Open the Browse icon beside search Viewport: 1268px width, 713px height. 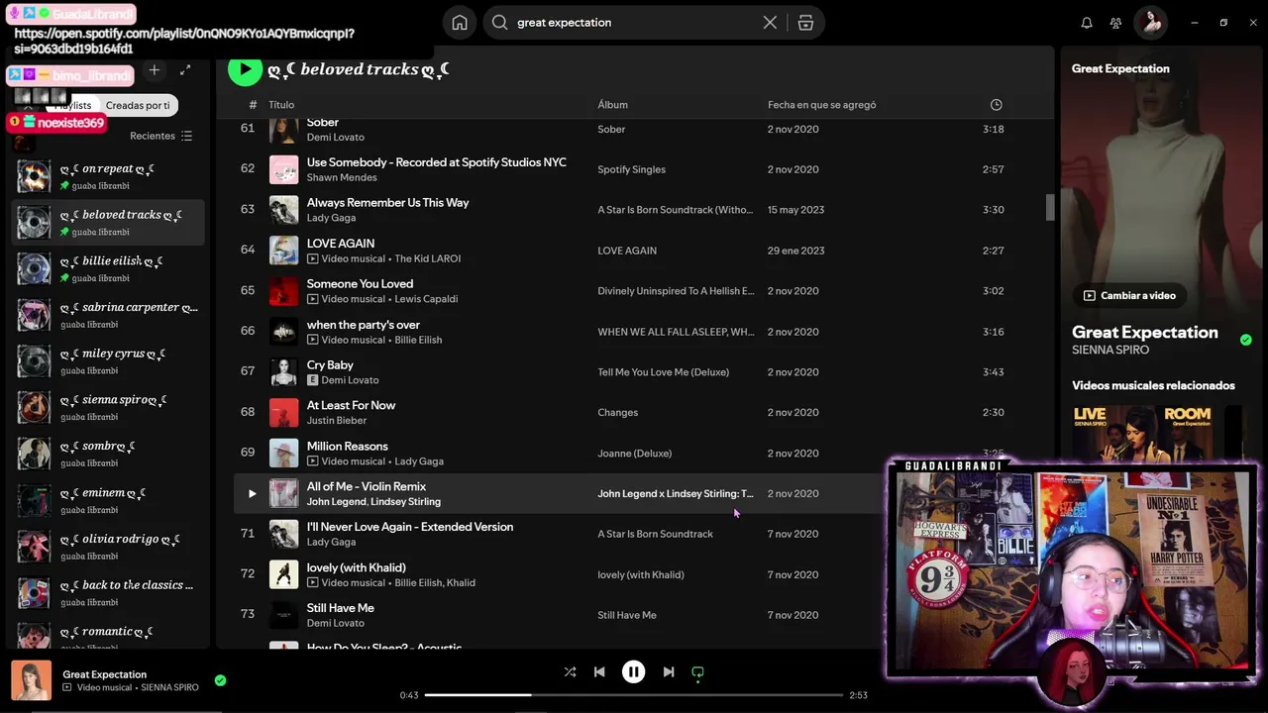(805, 23)
